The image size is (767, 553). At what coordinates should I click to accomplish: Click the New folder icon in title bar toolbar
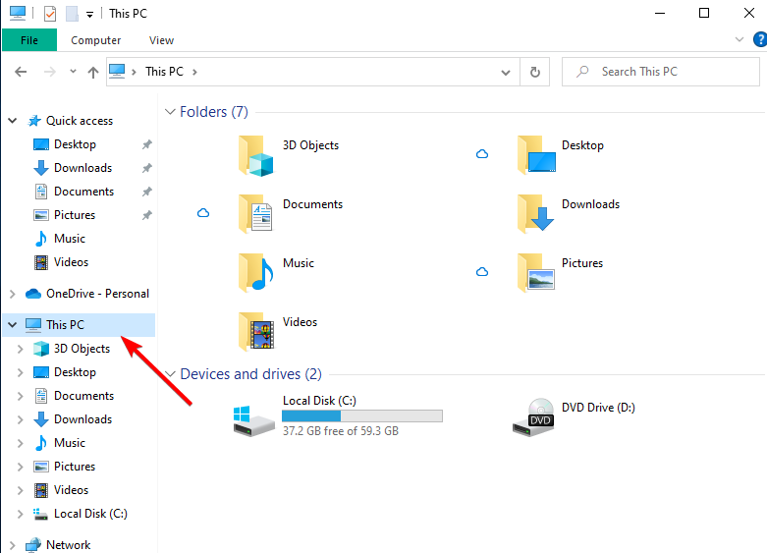pyautogui.click(x=72, y=14)
